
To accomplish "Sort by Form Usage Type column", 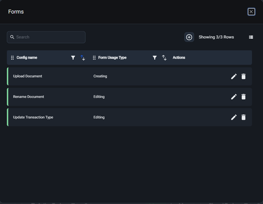I will pyautogui.click(x=164, y=58).
